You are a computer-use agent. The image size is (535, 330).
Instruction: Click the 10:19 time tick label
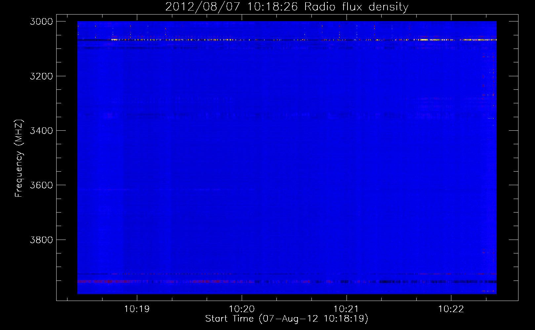pyautogui.click(x=137, y=309)
